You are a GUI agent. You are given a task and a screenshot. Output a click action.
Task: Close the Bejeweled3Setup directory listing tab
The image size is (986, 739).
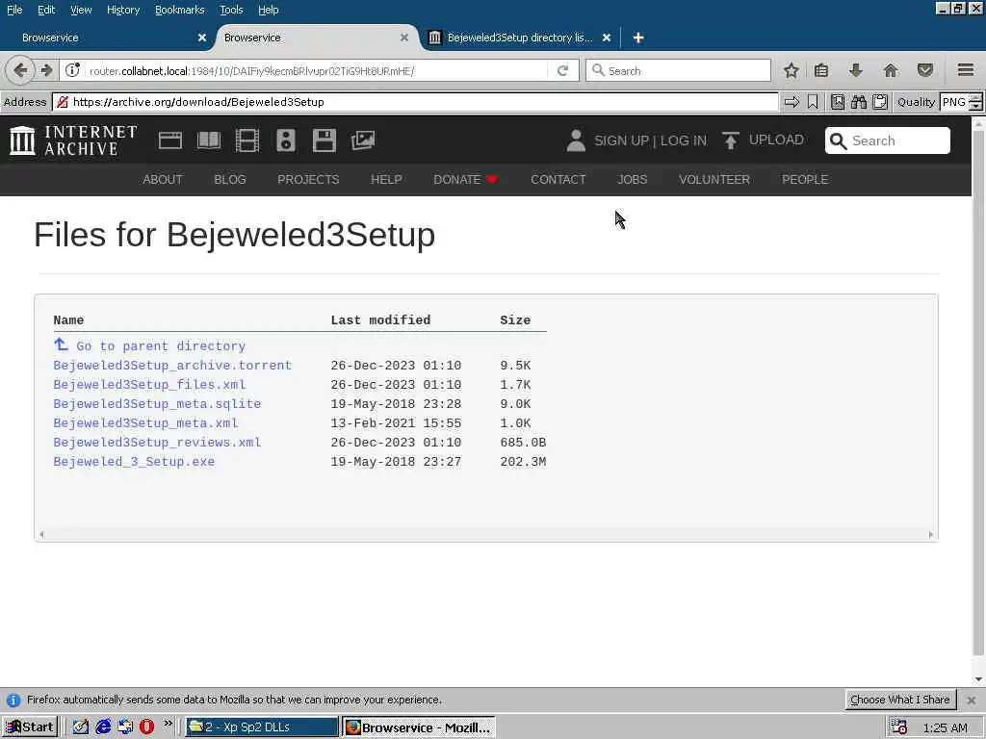[607, 38]
